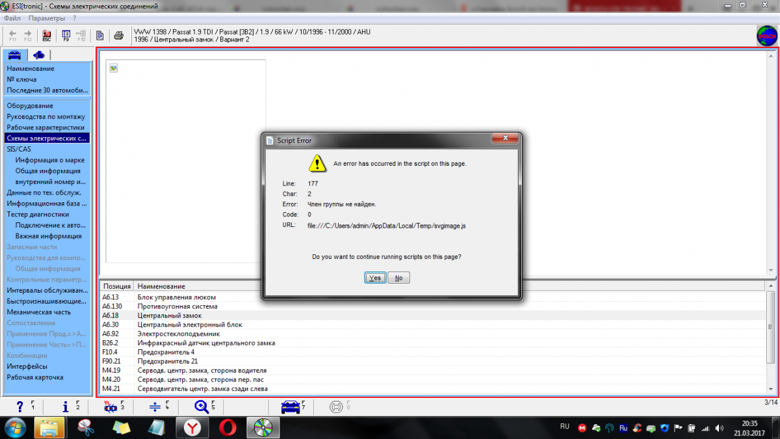
Task: Select Наименование in the sidebar
Action: pyautogui.click(x=31, y=68)
